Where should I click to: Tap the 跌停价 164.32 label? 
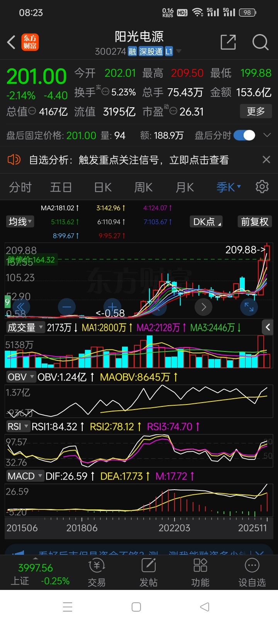pyautogui.click(x=31, y=260)
